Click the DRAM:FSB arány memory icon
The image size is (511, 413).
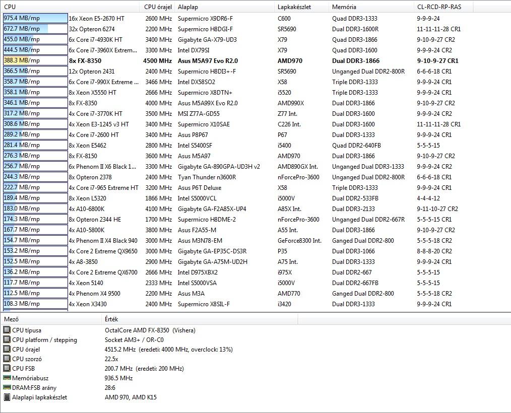click(x=7, y=387)
